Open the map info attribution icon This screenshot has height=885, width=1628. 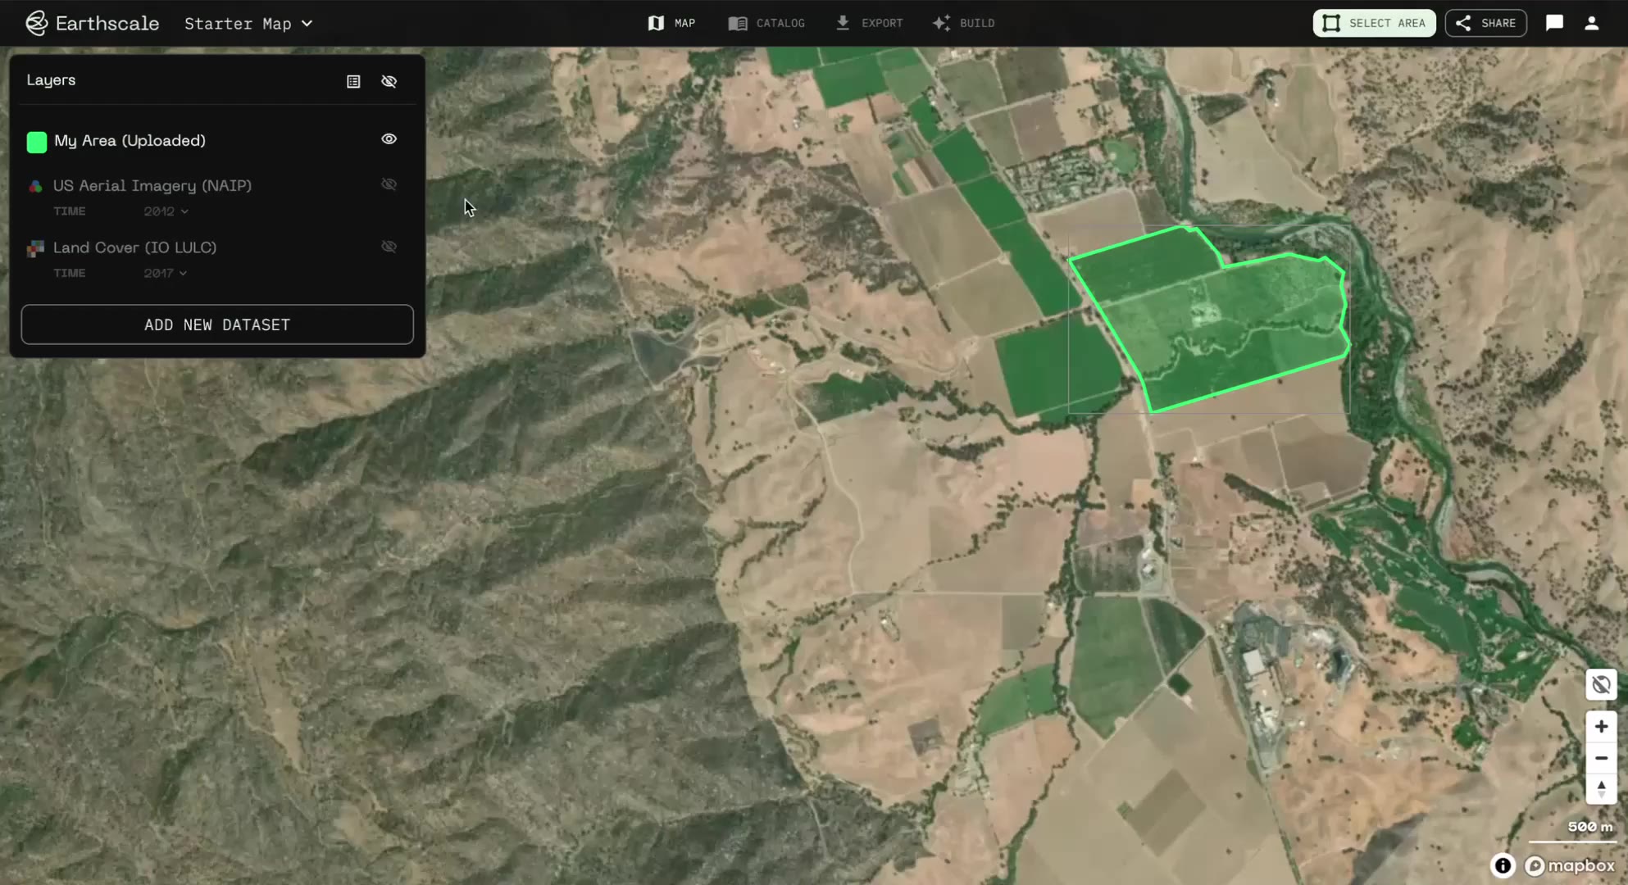pos(1503,865)
